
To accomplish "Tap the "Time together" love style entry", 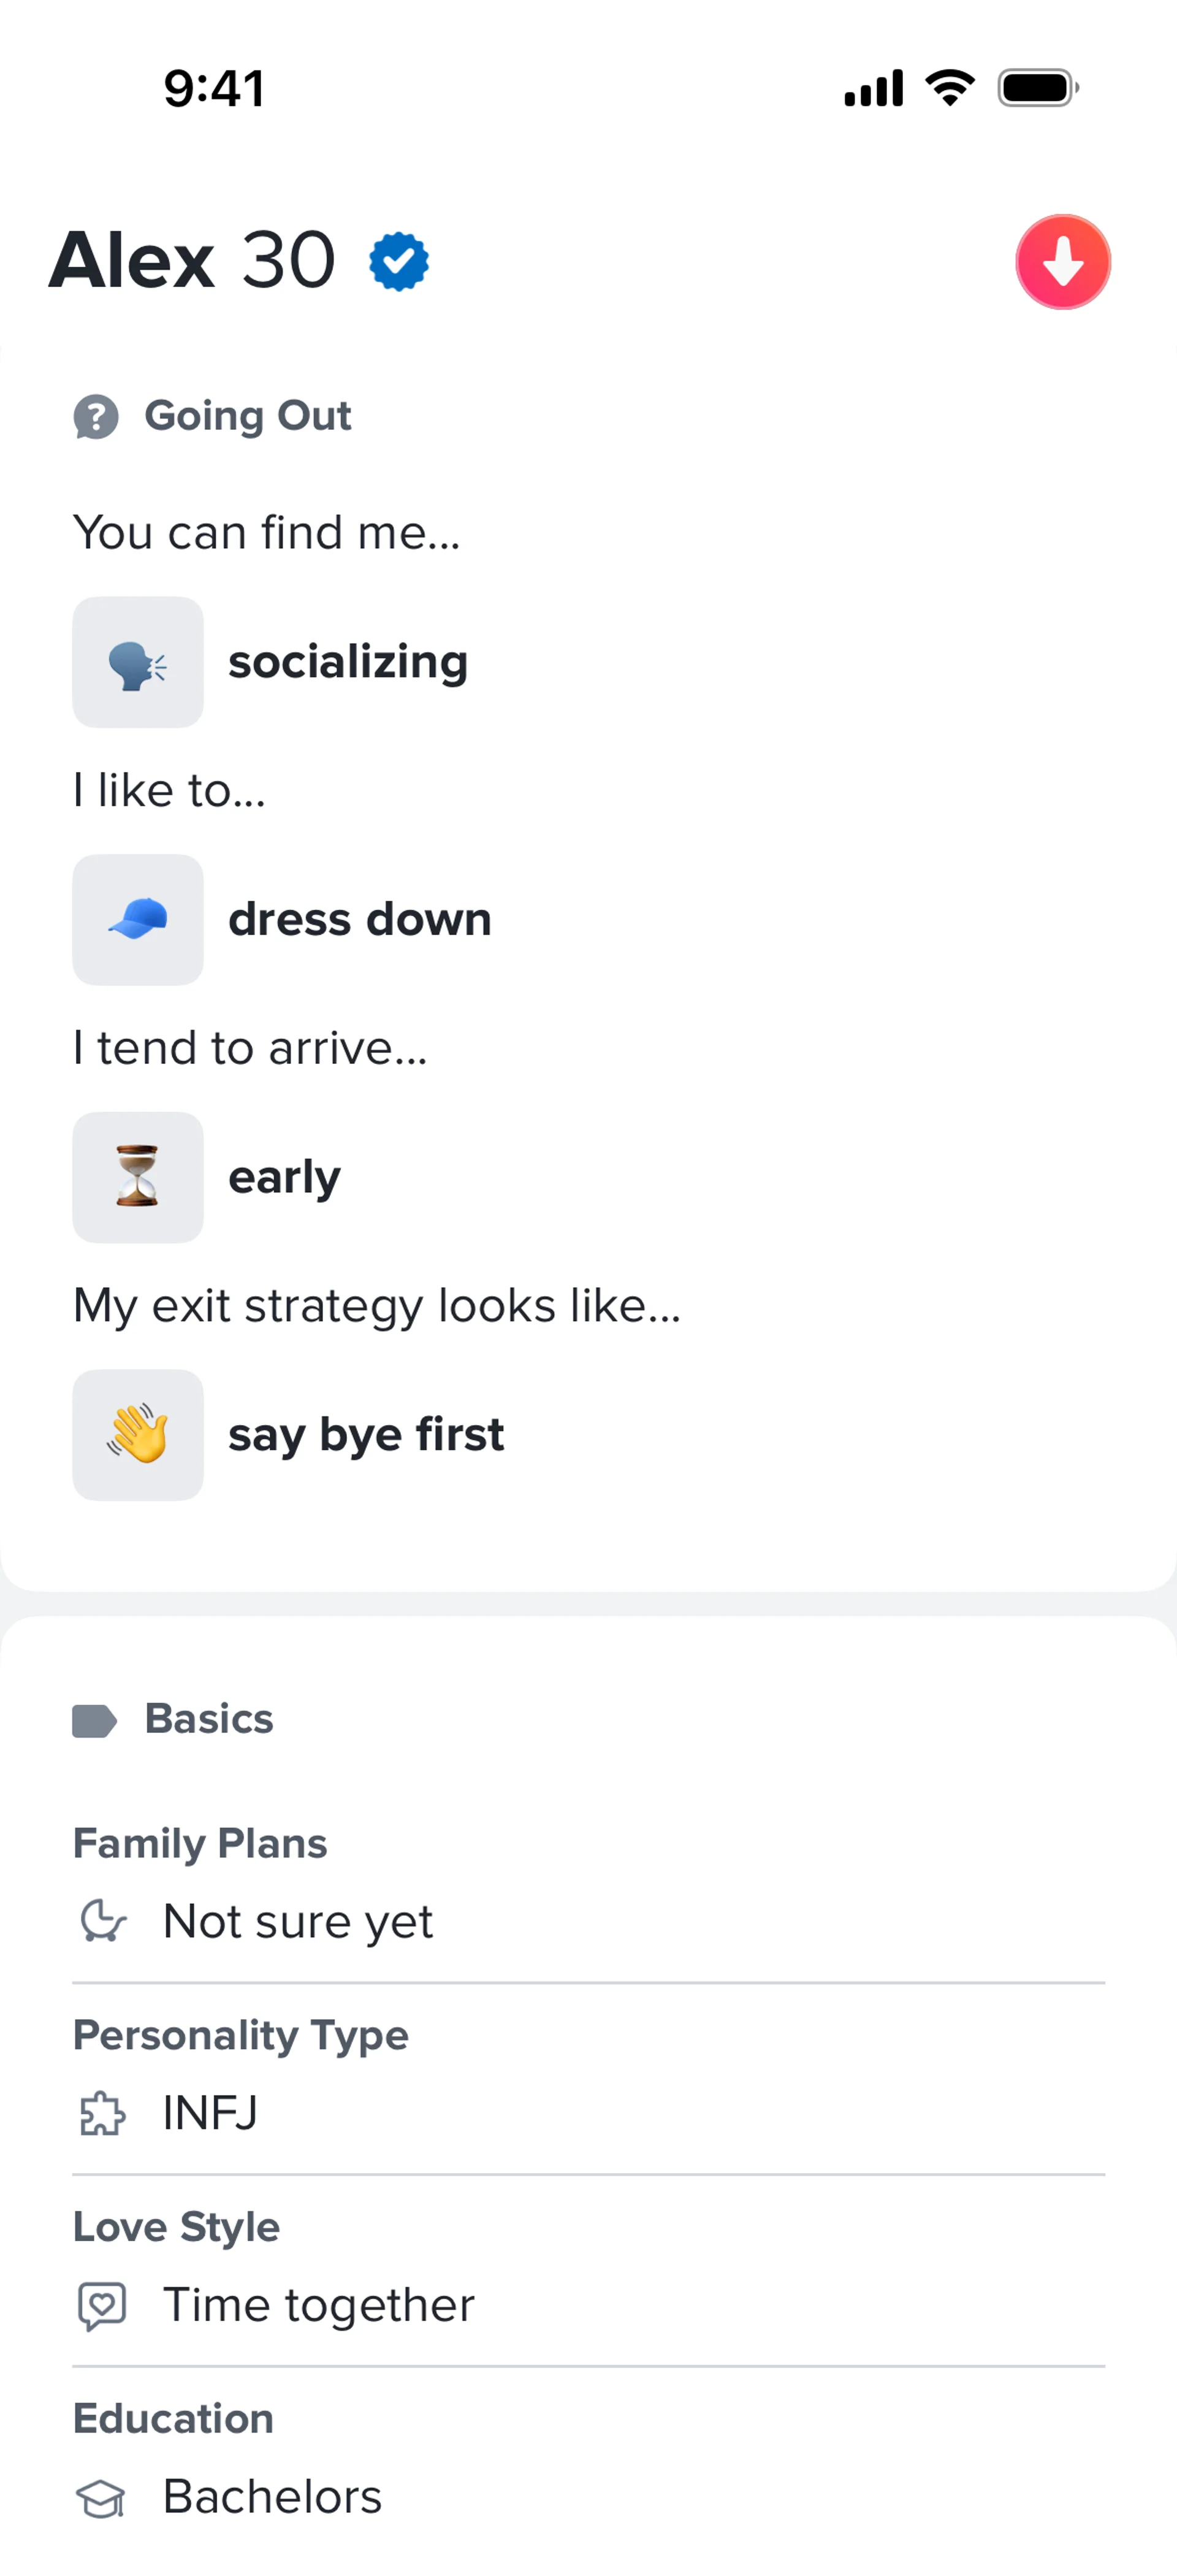I will click(x=318, y=2306).
